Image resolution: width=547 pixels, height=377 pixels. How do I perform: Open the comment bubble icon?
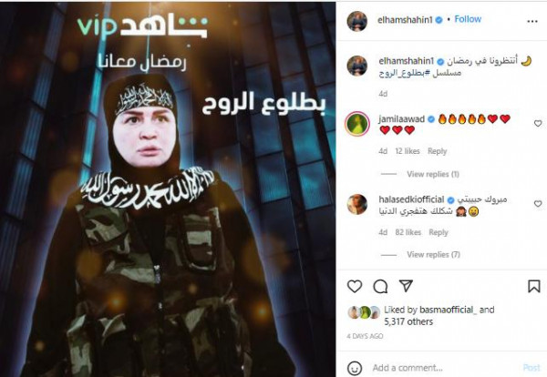point(380,287)
